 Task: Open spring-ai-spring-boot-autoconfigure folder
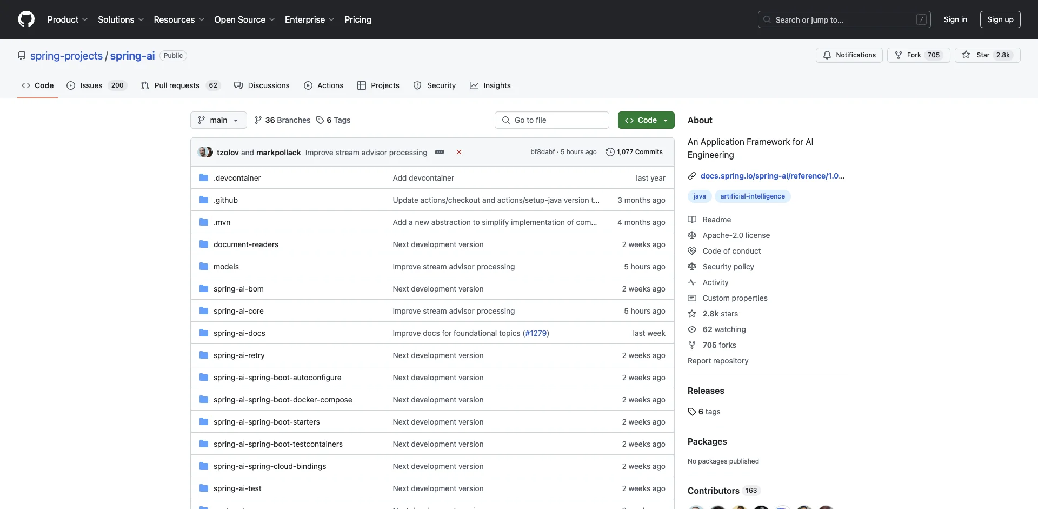tap(277, 378)
